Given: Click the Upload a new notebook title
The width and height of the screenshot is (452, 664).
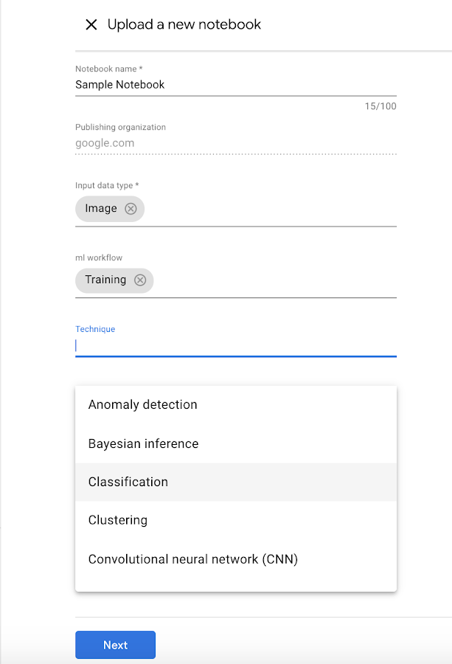Looking at the screenshot, I should [184, 25].
